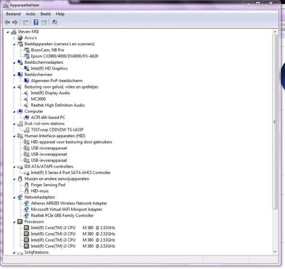This screenshot has height=269, width=285.
Task: Click the Scan for hardware changes icon
Action: point(54,22)
